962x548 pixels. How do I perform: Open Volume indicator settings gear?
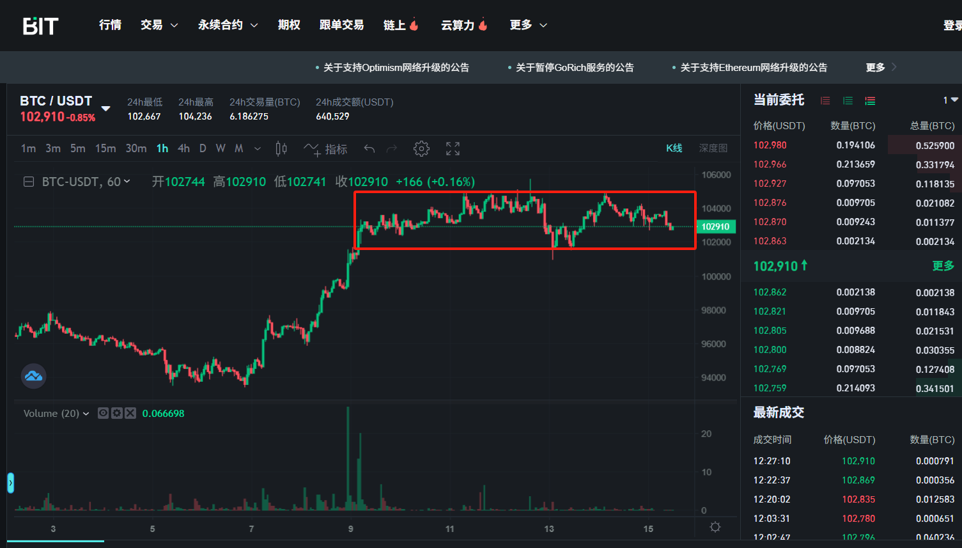pos(116,413)
